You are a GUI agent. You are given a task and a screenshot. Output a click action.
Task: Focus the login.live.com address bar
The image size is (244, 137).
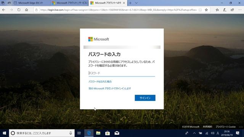(118, 10)
